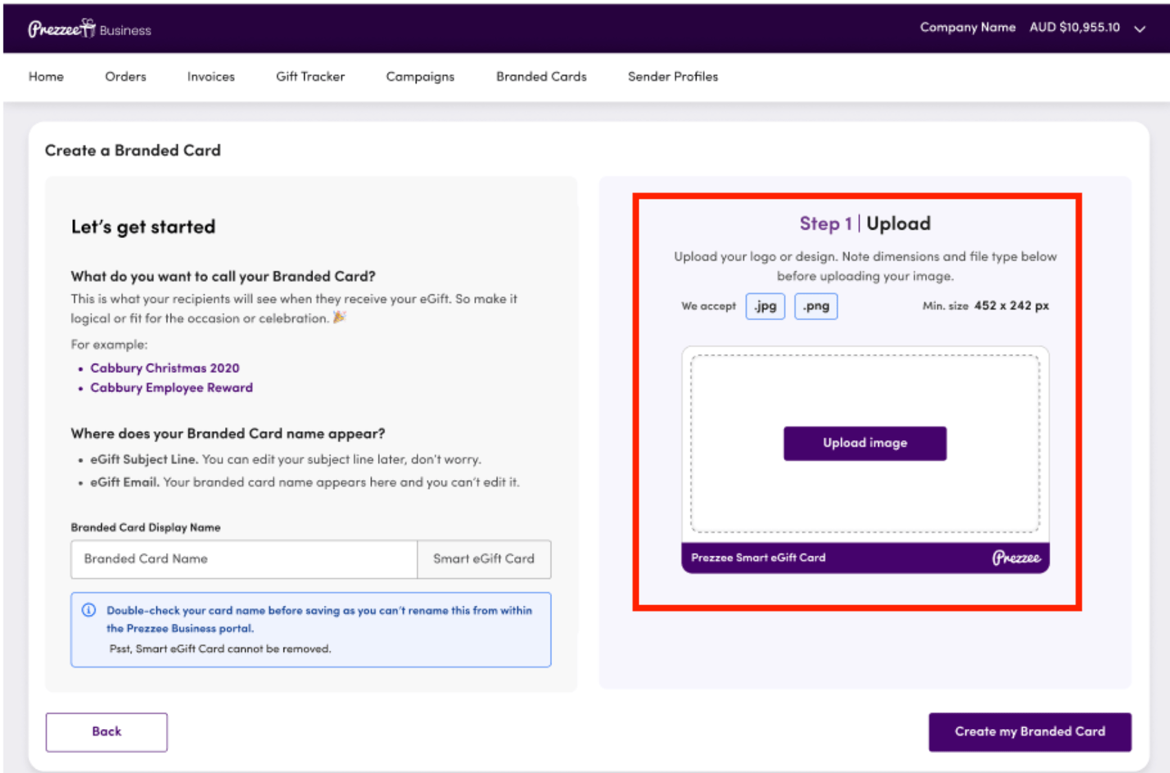Select the .png file type chip
Image resolution: width=1170 pixels, height=773 pixels.
[x=816, y=305]
